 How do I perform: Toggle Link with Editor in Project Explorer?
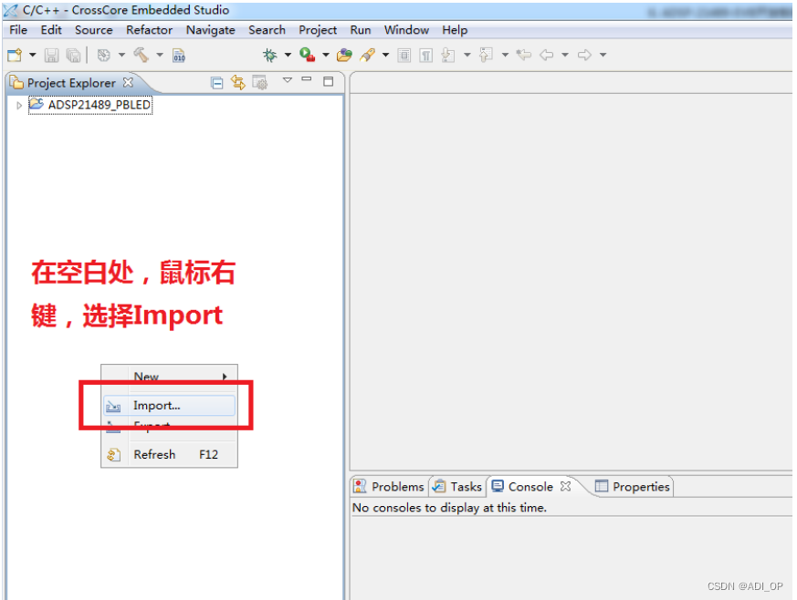click(x=238, y=82)
